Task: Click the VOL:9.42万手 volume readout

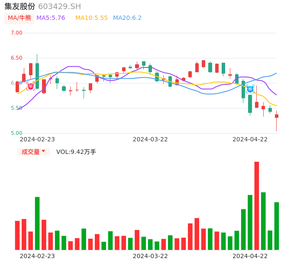Action: click(76, 152)
